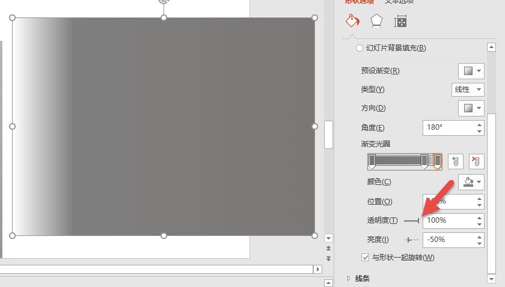Click the bottom-left resize handle of shape

pos(12,235)
